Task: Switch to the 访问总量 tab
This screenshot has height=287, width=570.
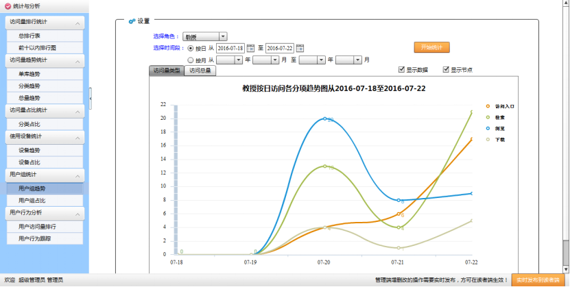Action: point(201,70)
